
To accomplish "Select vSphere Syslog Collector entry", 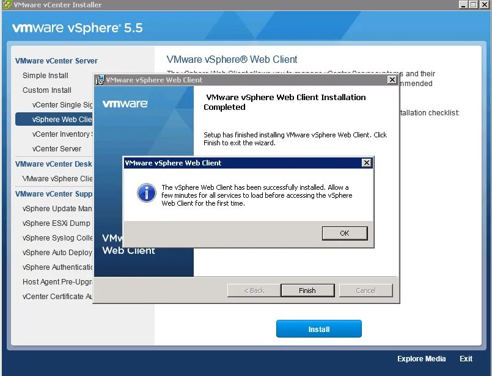I will tap(57, 238).
